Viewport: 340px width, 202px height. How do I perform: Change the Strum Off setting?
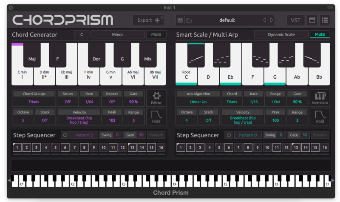pyautogui.click(x=68, y=102)
